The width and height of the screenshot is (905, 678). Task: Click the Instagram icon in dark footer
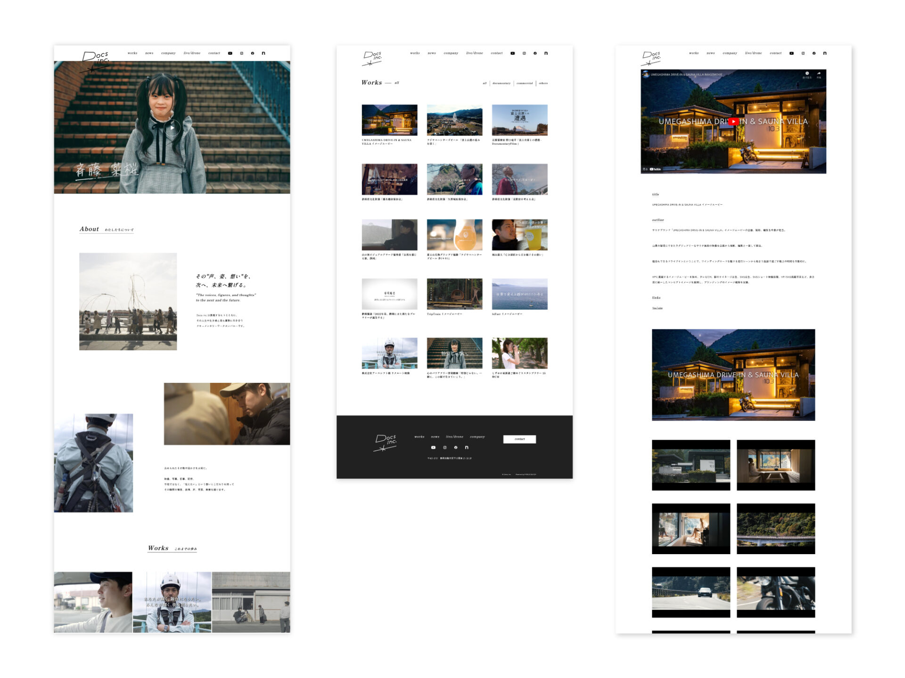pyautogui.click(x=444, y=447)
